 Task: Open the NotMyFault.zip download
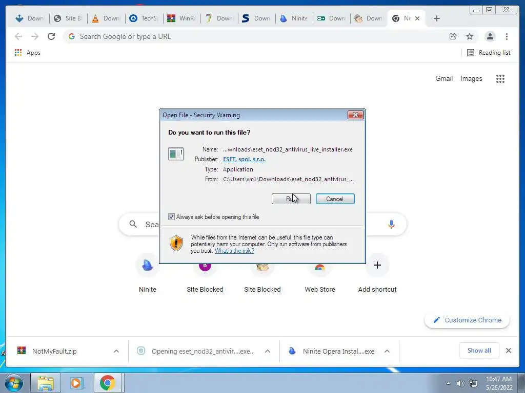coord(54,351)
